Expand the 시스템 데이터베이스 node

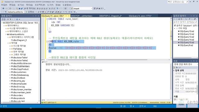tap(6, 28)
